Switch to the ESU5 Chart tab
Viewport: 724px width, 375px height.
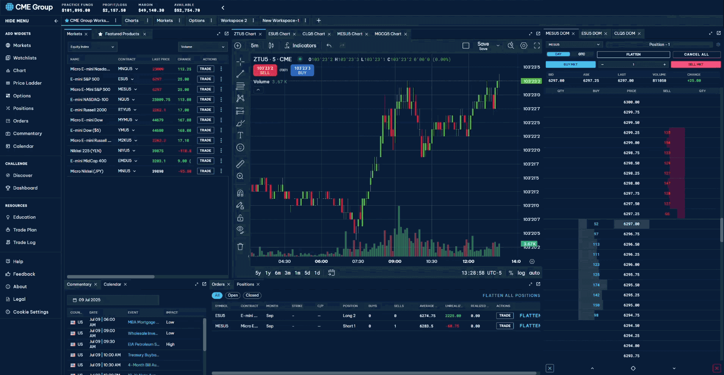279,34
